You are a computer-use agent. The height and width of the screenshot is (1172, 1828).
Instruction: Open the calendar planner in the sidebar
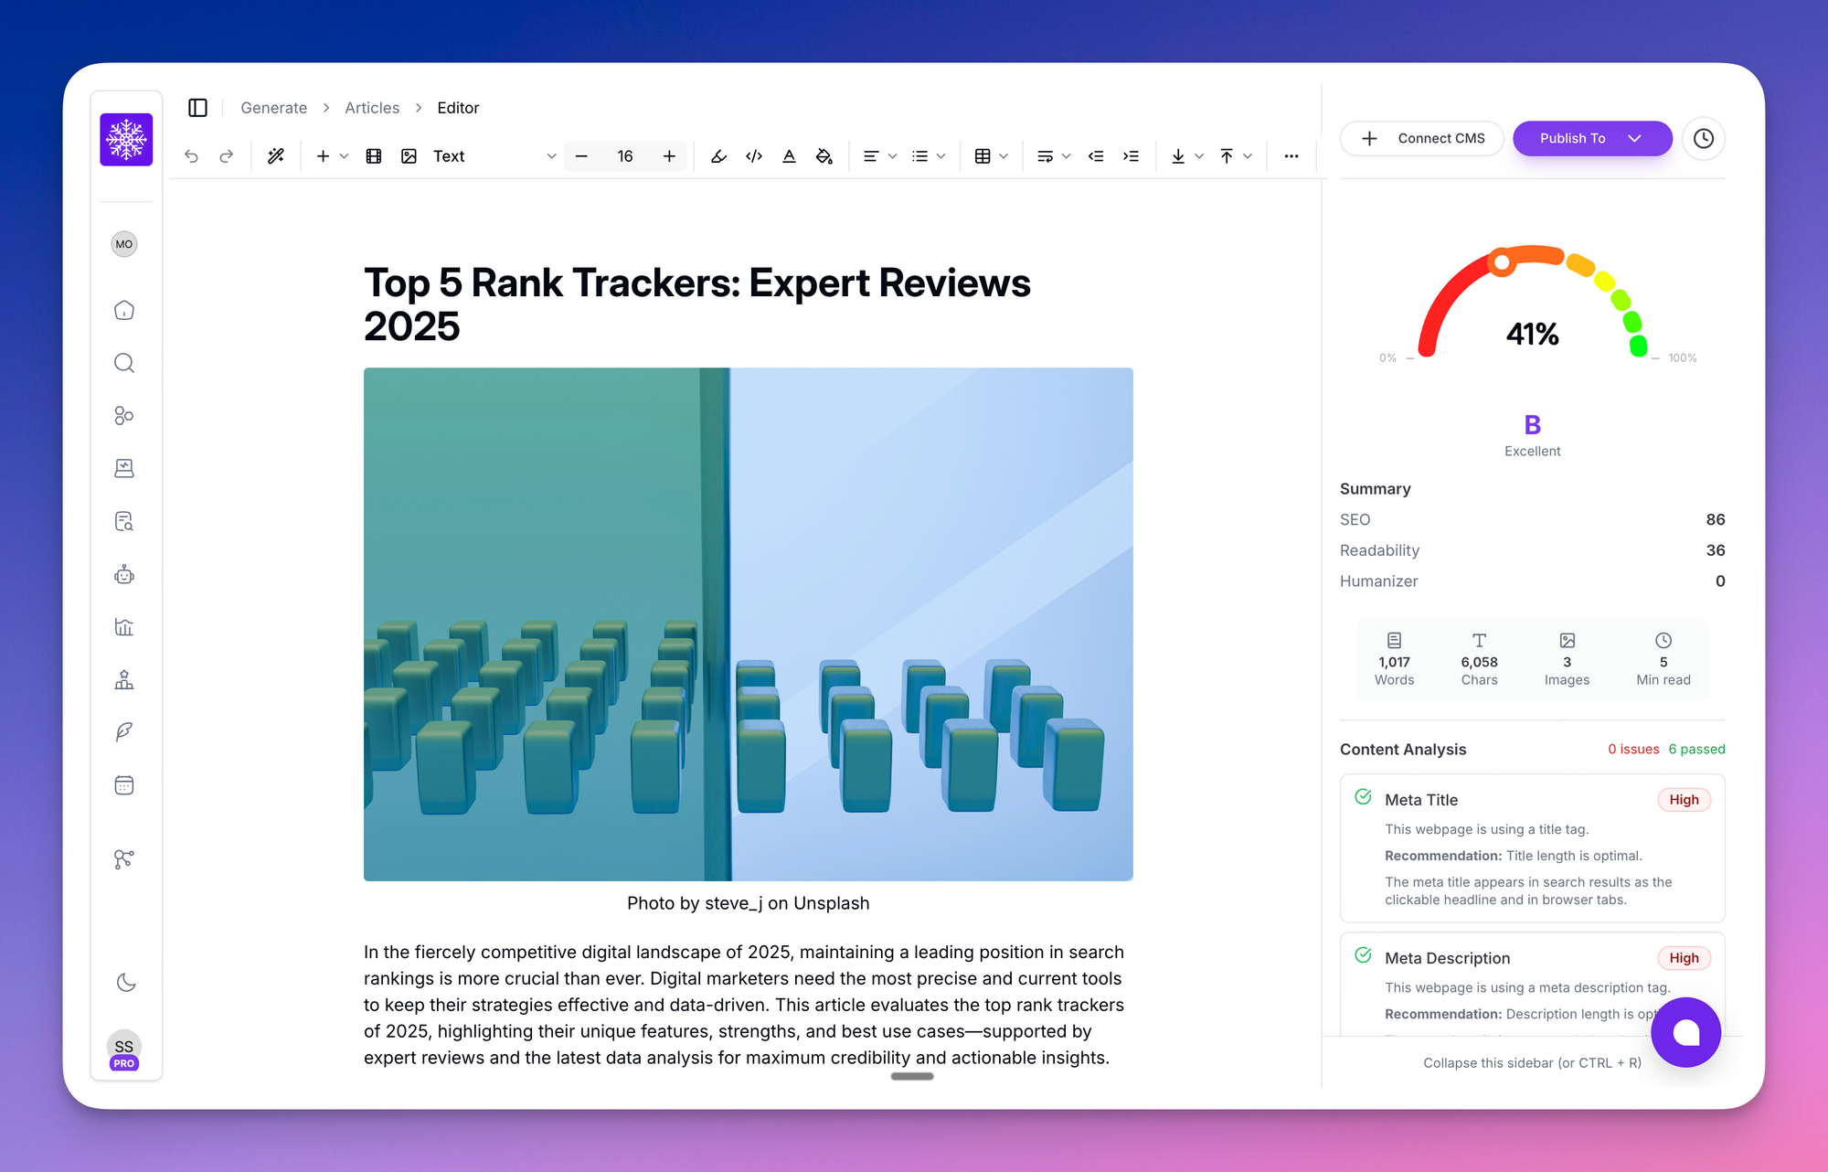[x=124, y=784]
